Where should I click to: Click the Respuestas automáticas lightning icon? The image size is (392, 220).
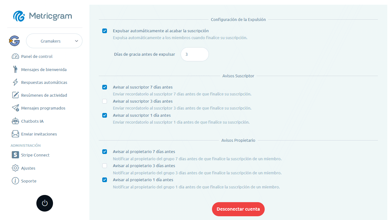[x=15, y=82]
